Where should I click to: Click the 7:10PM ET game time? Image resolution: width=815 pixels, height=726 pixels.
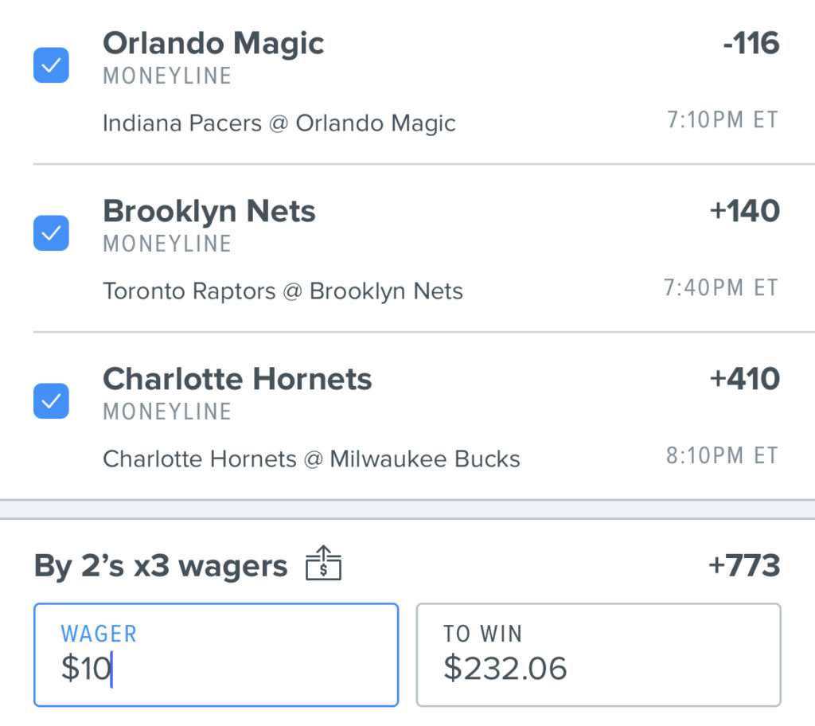[723, 120]
